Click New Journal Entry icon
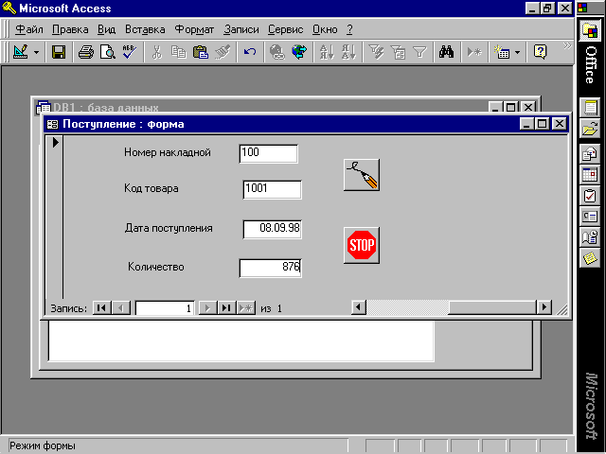Image resolution: width=606 pixels, height=454 pixels. coord(590,237)
